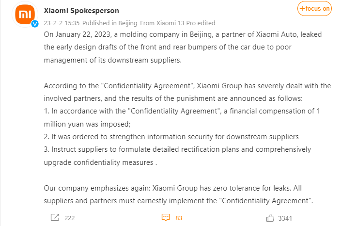Click the like count 3341
This screenshot has height=226, width=341.
click(x=285, y=218)
